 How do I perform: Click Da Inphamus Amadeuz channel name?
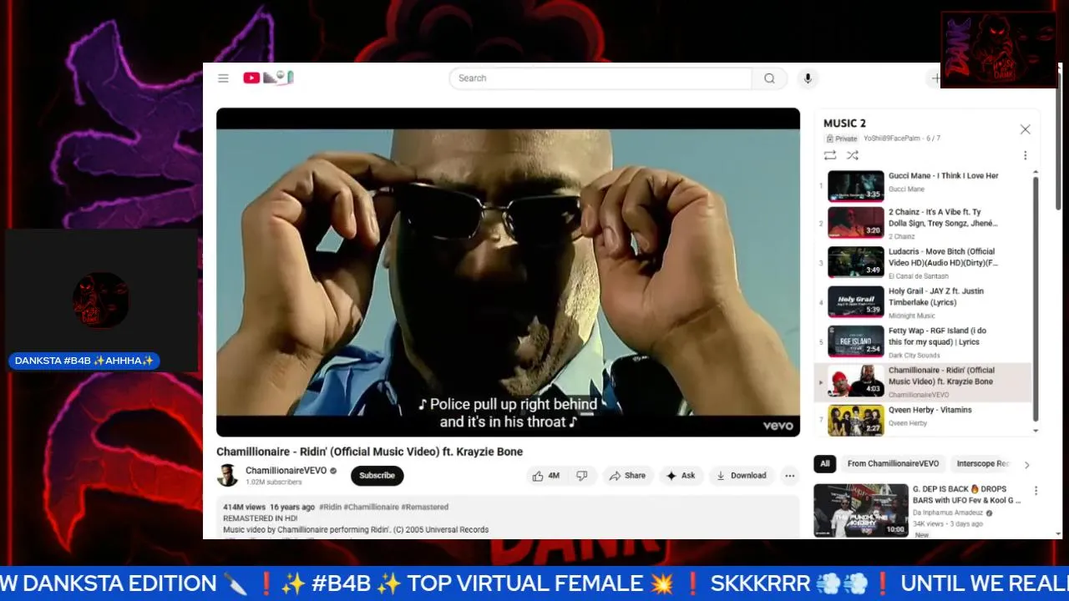[948, 513]
